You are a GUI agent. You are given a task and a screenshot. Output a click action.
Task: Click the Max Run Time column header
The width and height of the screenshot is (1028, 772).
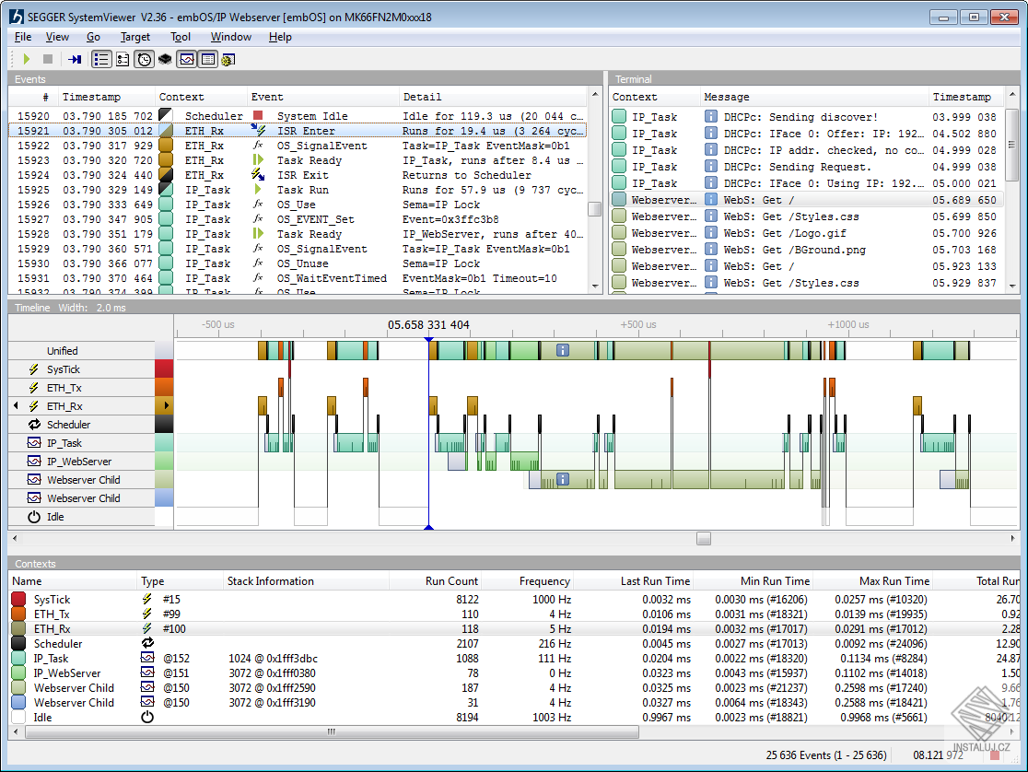tap(894, 581)
